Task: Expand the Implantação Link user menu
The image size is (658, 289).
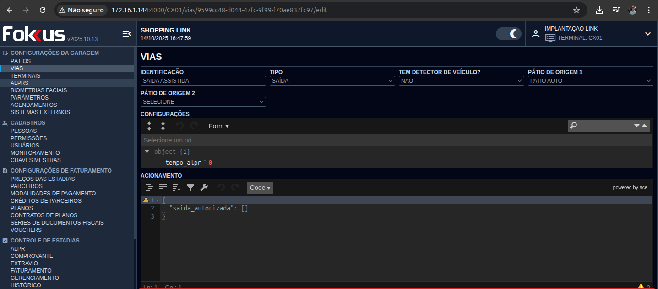Action: click(x=647, y=34)
